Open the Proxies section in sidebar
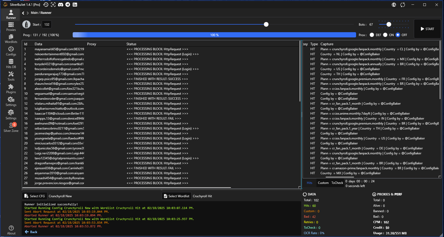This screenshot has height=237, width=444. pyautogui.click(x=11, y=27)
